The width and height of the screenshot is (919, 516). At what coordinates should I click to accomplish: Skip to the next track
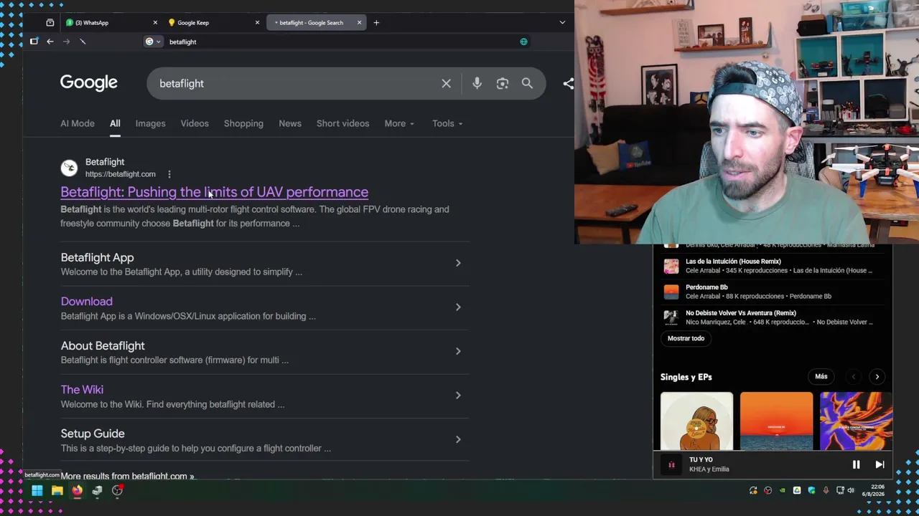pos(880,465)
